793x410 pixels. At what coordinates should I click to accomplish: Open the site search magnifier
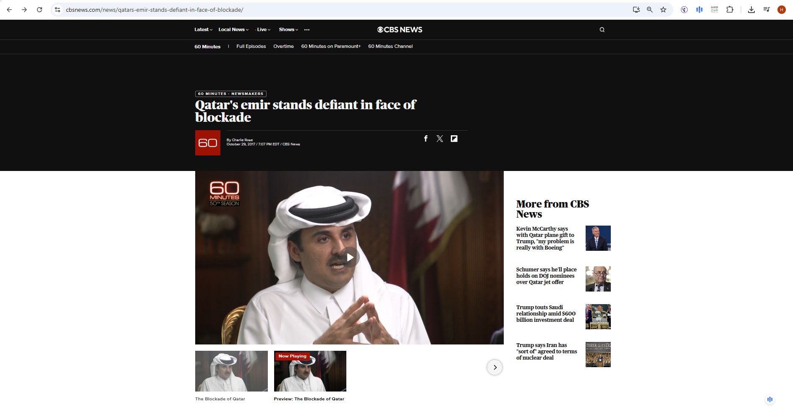click(x=602, y=30)
